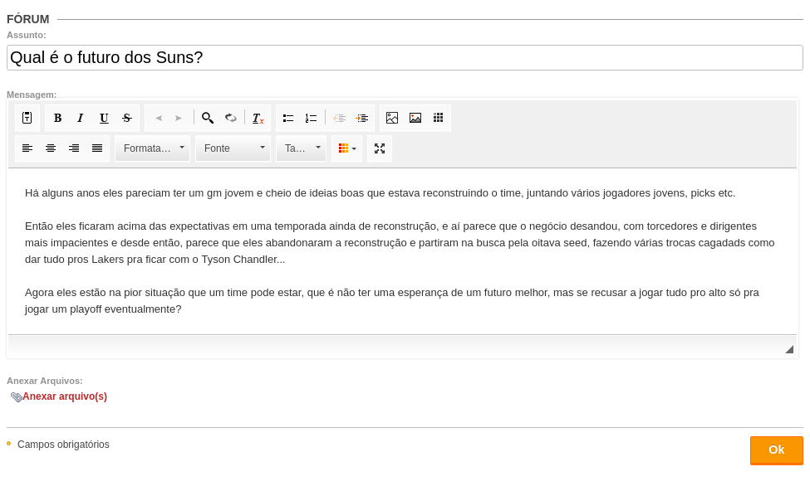Click the editor resize handle corner
Image resolution: width=810 pixels, height=491 pixels.
789,350
